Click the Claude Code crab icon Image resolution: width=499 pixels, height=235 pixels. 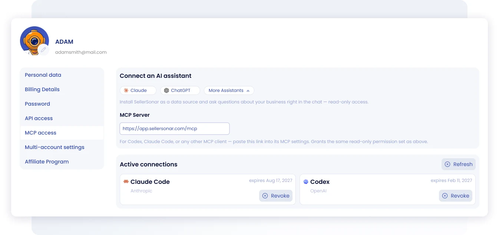pos(126,182)
